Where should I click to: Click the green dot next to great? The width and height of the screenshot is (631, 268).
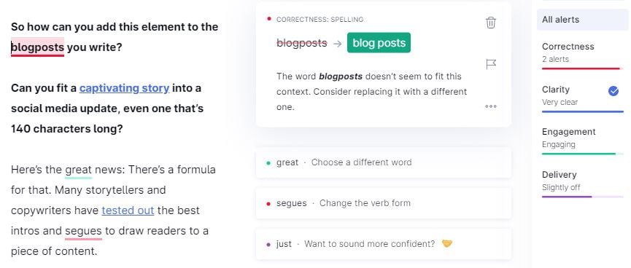[x=268, y=162]
